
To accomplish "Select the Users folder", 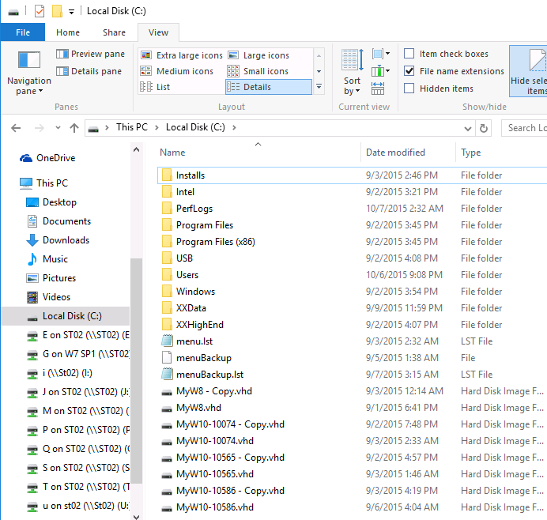I will tap(180, 275).
